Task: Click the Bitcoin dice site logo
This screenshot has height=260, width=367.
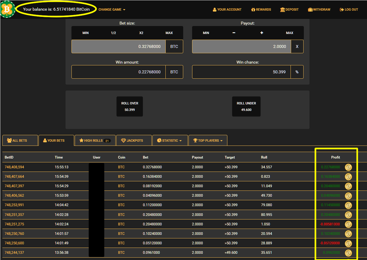Action: (x=7, y=9)
